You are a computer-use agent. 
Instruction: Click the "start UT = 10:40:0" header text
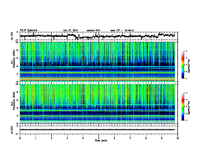click(122, 30)
